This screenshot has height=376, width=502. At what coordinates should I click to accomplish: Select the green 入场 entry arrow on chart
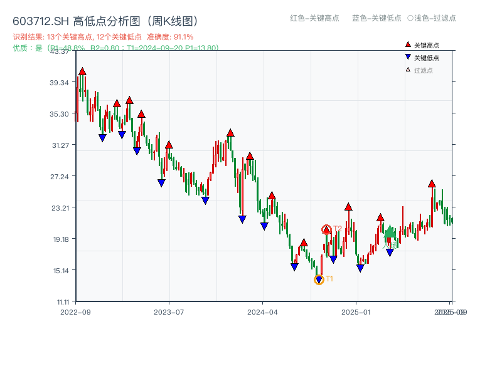[x=390, y=233]
